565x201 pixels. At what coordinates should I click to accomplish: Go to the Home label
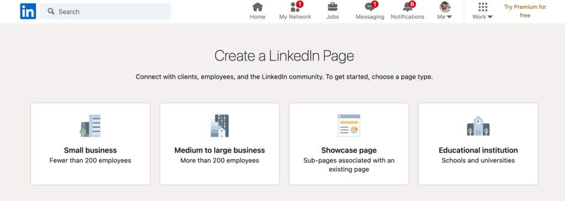[x=258, y=17]
